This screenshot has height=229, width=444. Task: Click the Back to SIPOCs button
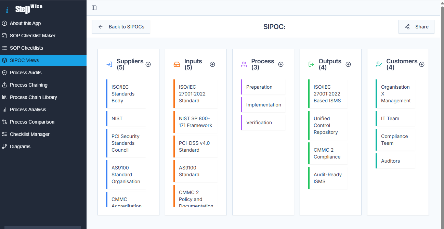(121, 26)
